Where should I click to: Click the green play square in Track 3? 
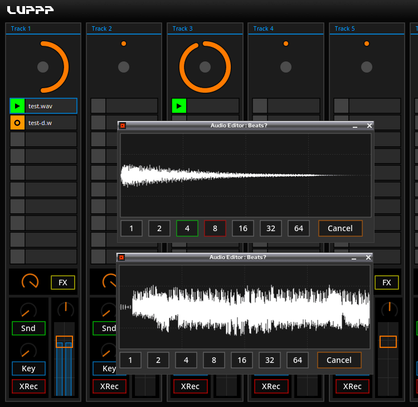(179, 106)
